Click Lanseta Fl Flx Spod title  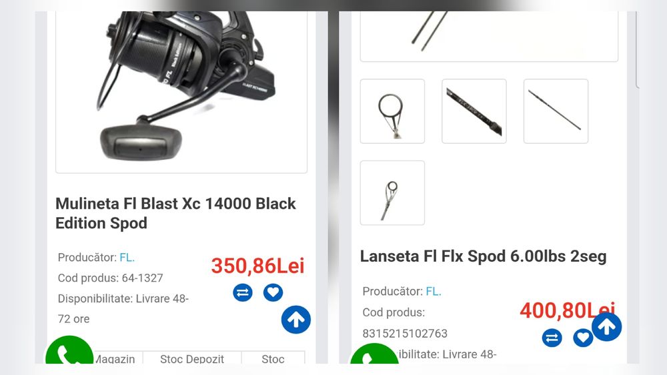pos(483,256)
